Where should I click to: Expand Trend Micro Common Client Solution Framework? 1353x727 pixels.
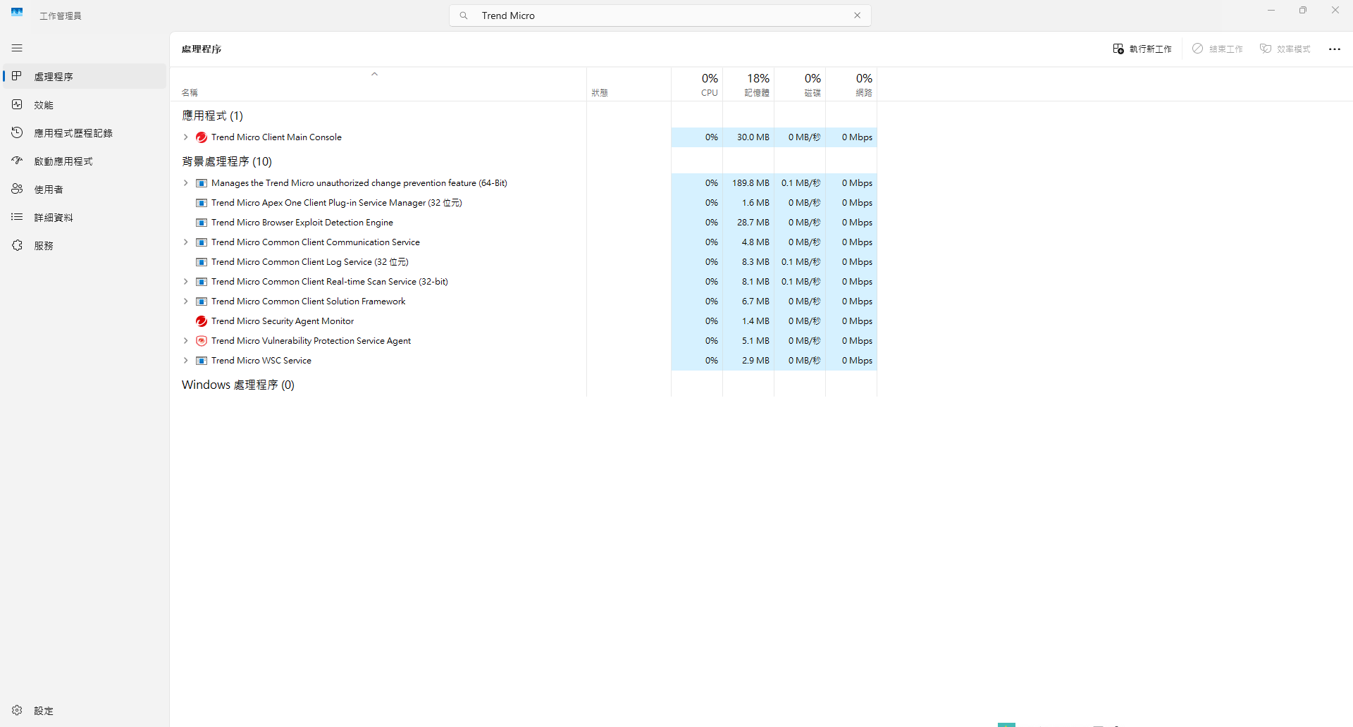[x=185, y=302]
